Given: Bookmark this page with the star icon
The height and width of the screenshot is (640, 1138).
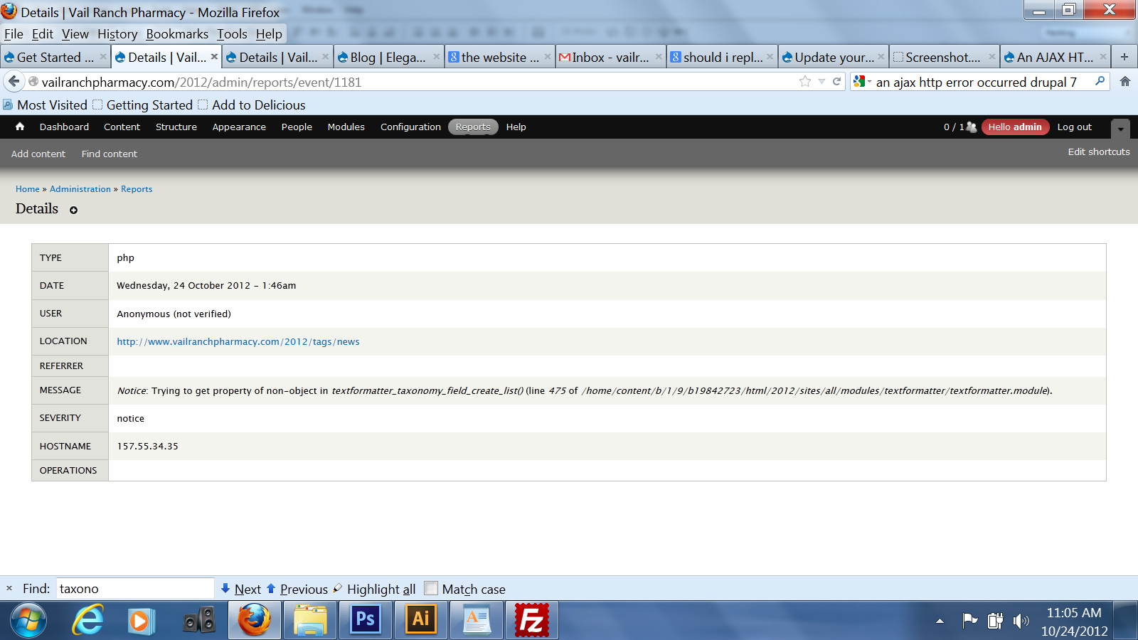Looking at the screenshot, I should pos(805,82).
